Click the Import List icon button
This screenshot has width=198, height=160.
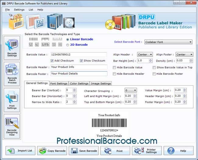pyautogui.click(x=11, y=151)
